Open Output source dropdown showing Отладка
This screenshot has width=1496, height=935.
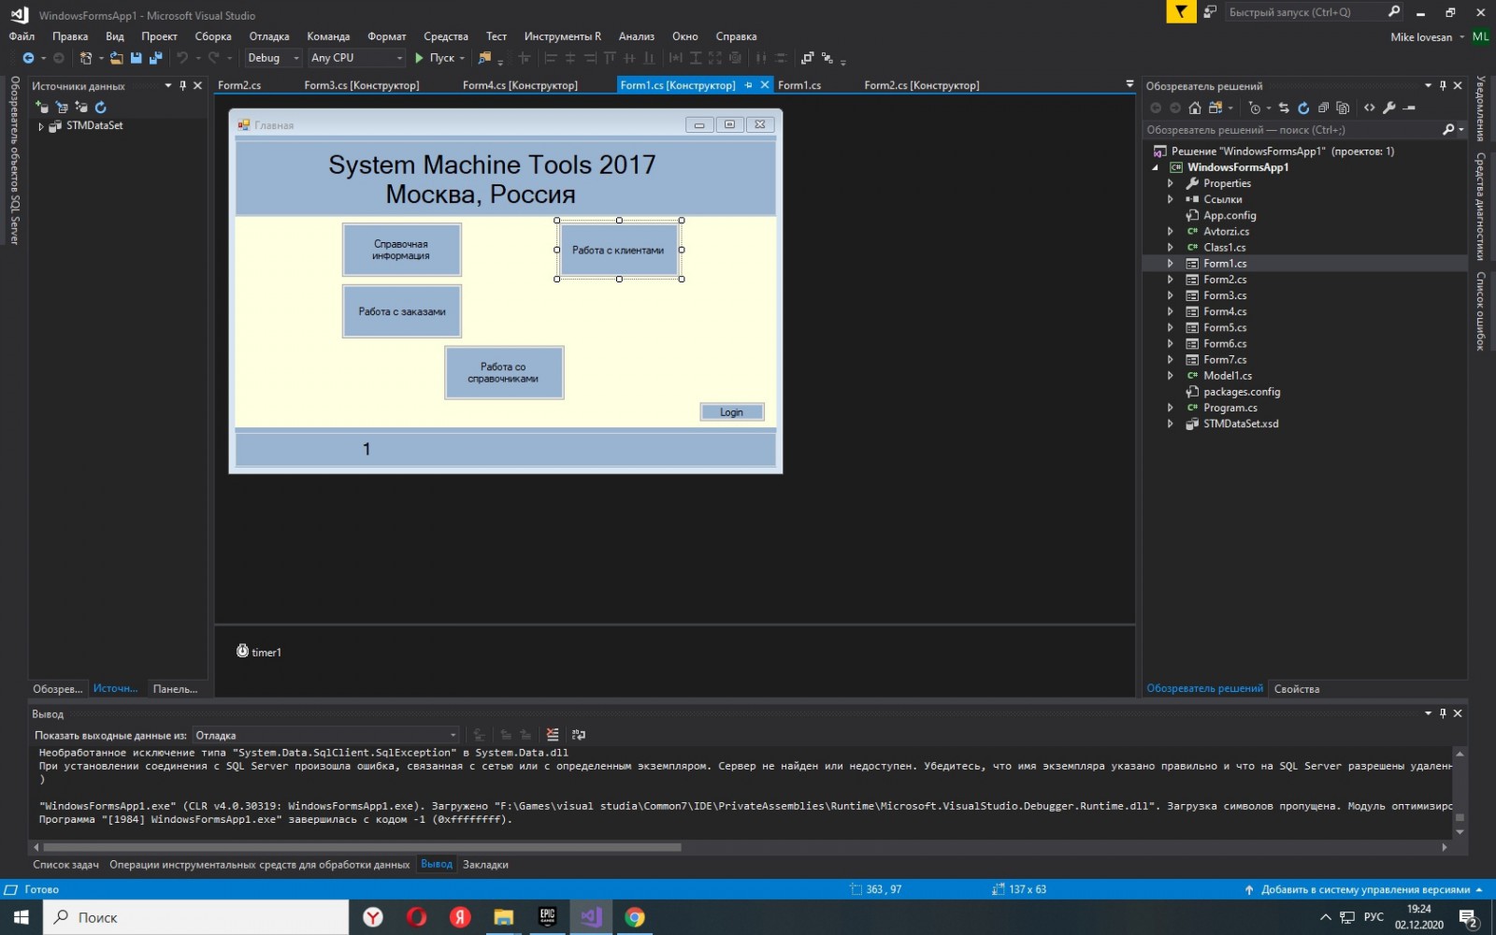326,735
